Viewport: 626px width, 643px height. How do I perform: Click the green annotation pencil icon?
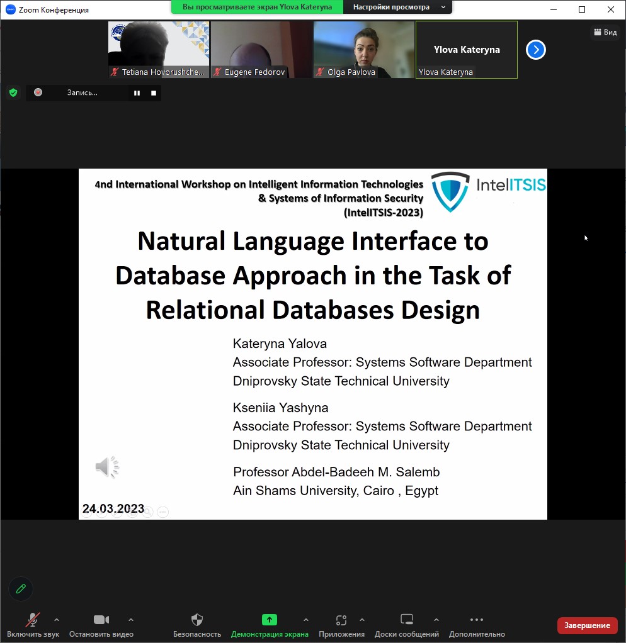point(21,588)
